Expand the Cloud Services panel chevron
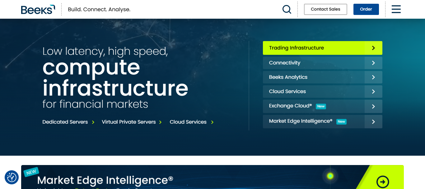This screenshot has height=189, width=425. point(373,92)
